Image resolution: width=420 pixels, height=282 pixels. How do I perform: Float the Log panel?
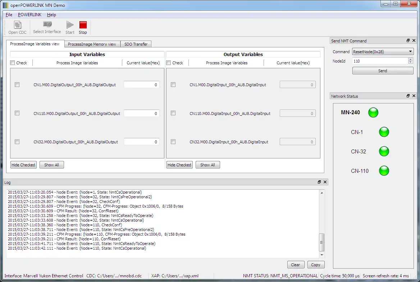319,182
